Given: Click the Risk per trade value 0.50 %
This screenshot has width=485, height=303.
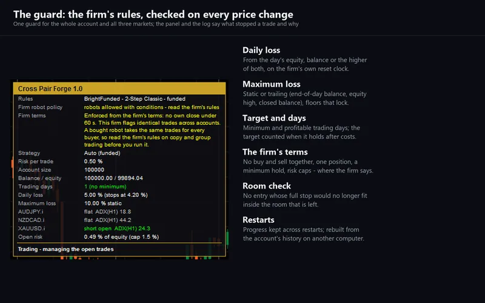Looking at the screenshot, I should (93, 161).
